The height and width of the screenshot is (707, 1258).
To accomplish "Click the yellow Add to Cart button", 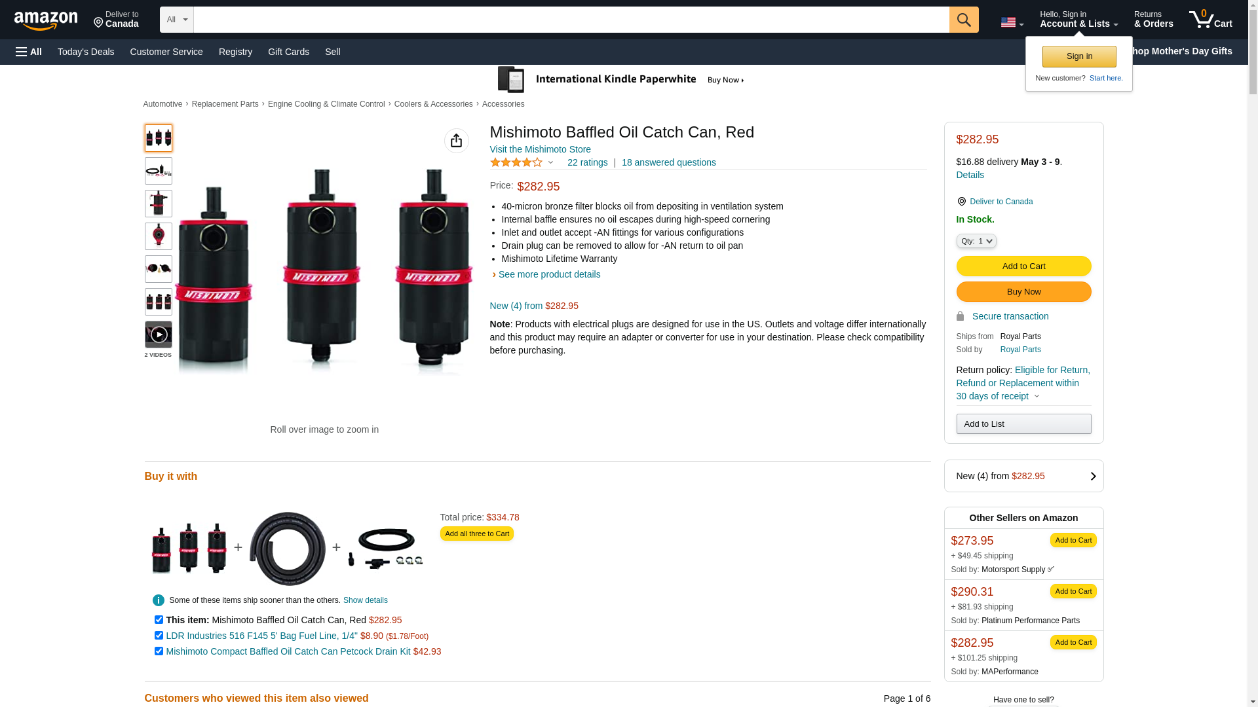I will pyautogui.click(x=1023, y=266).
